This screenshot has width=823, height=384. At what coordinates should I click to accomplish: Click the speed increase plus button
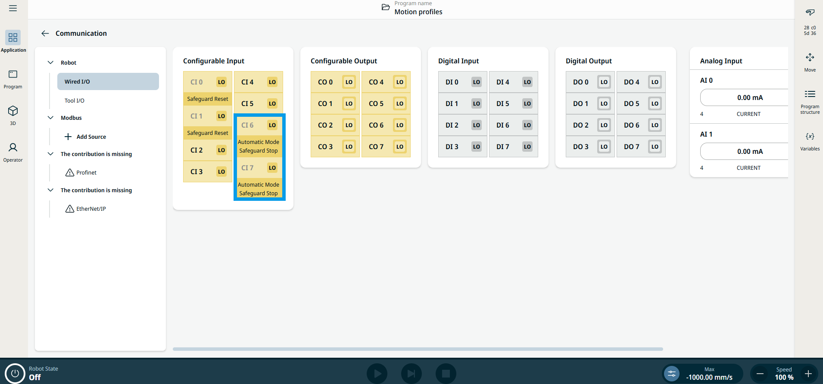click(x=808, y=374)
